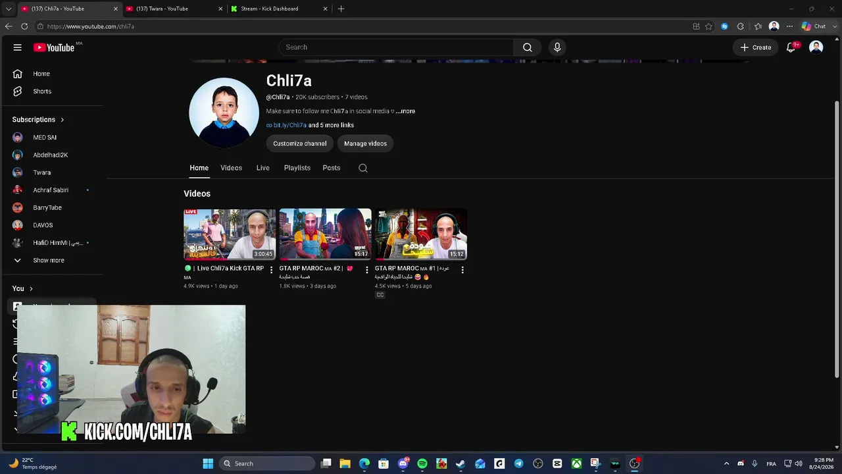Viewport: 842px width, 474px height.
Task: Open options for the Live Chli7a Kick video
Action: tap(271, 270)
